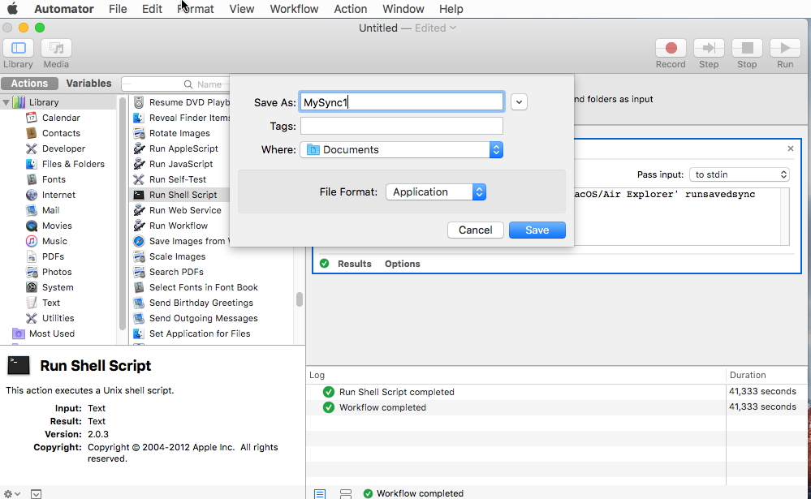Open the Action menu
The height and width of the screenshot is (499, 811).
[351, 9]
